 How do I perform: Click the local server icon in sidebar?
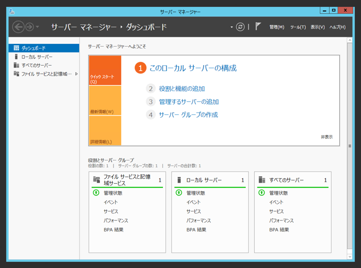point(16,57)
